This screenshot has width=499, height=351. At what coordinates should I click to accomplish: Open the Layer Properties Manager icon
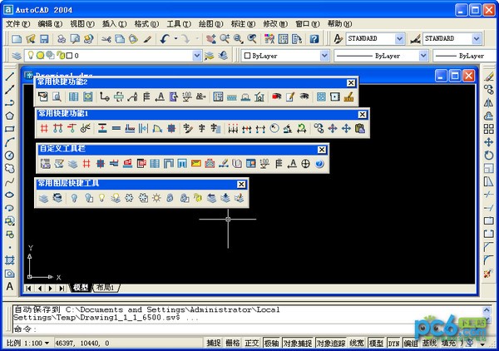17,56
